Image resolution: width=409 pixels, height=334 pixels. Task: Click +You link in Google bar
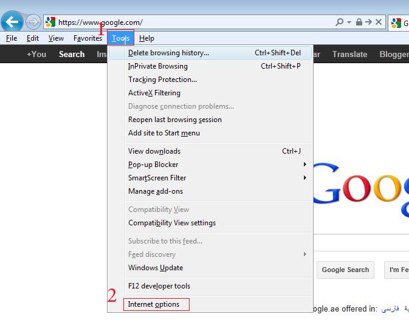[x=36, y=54]
